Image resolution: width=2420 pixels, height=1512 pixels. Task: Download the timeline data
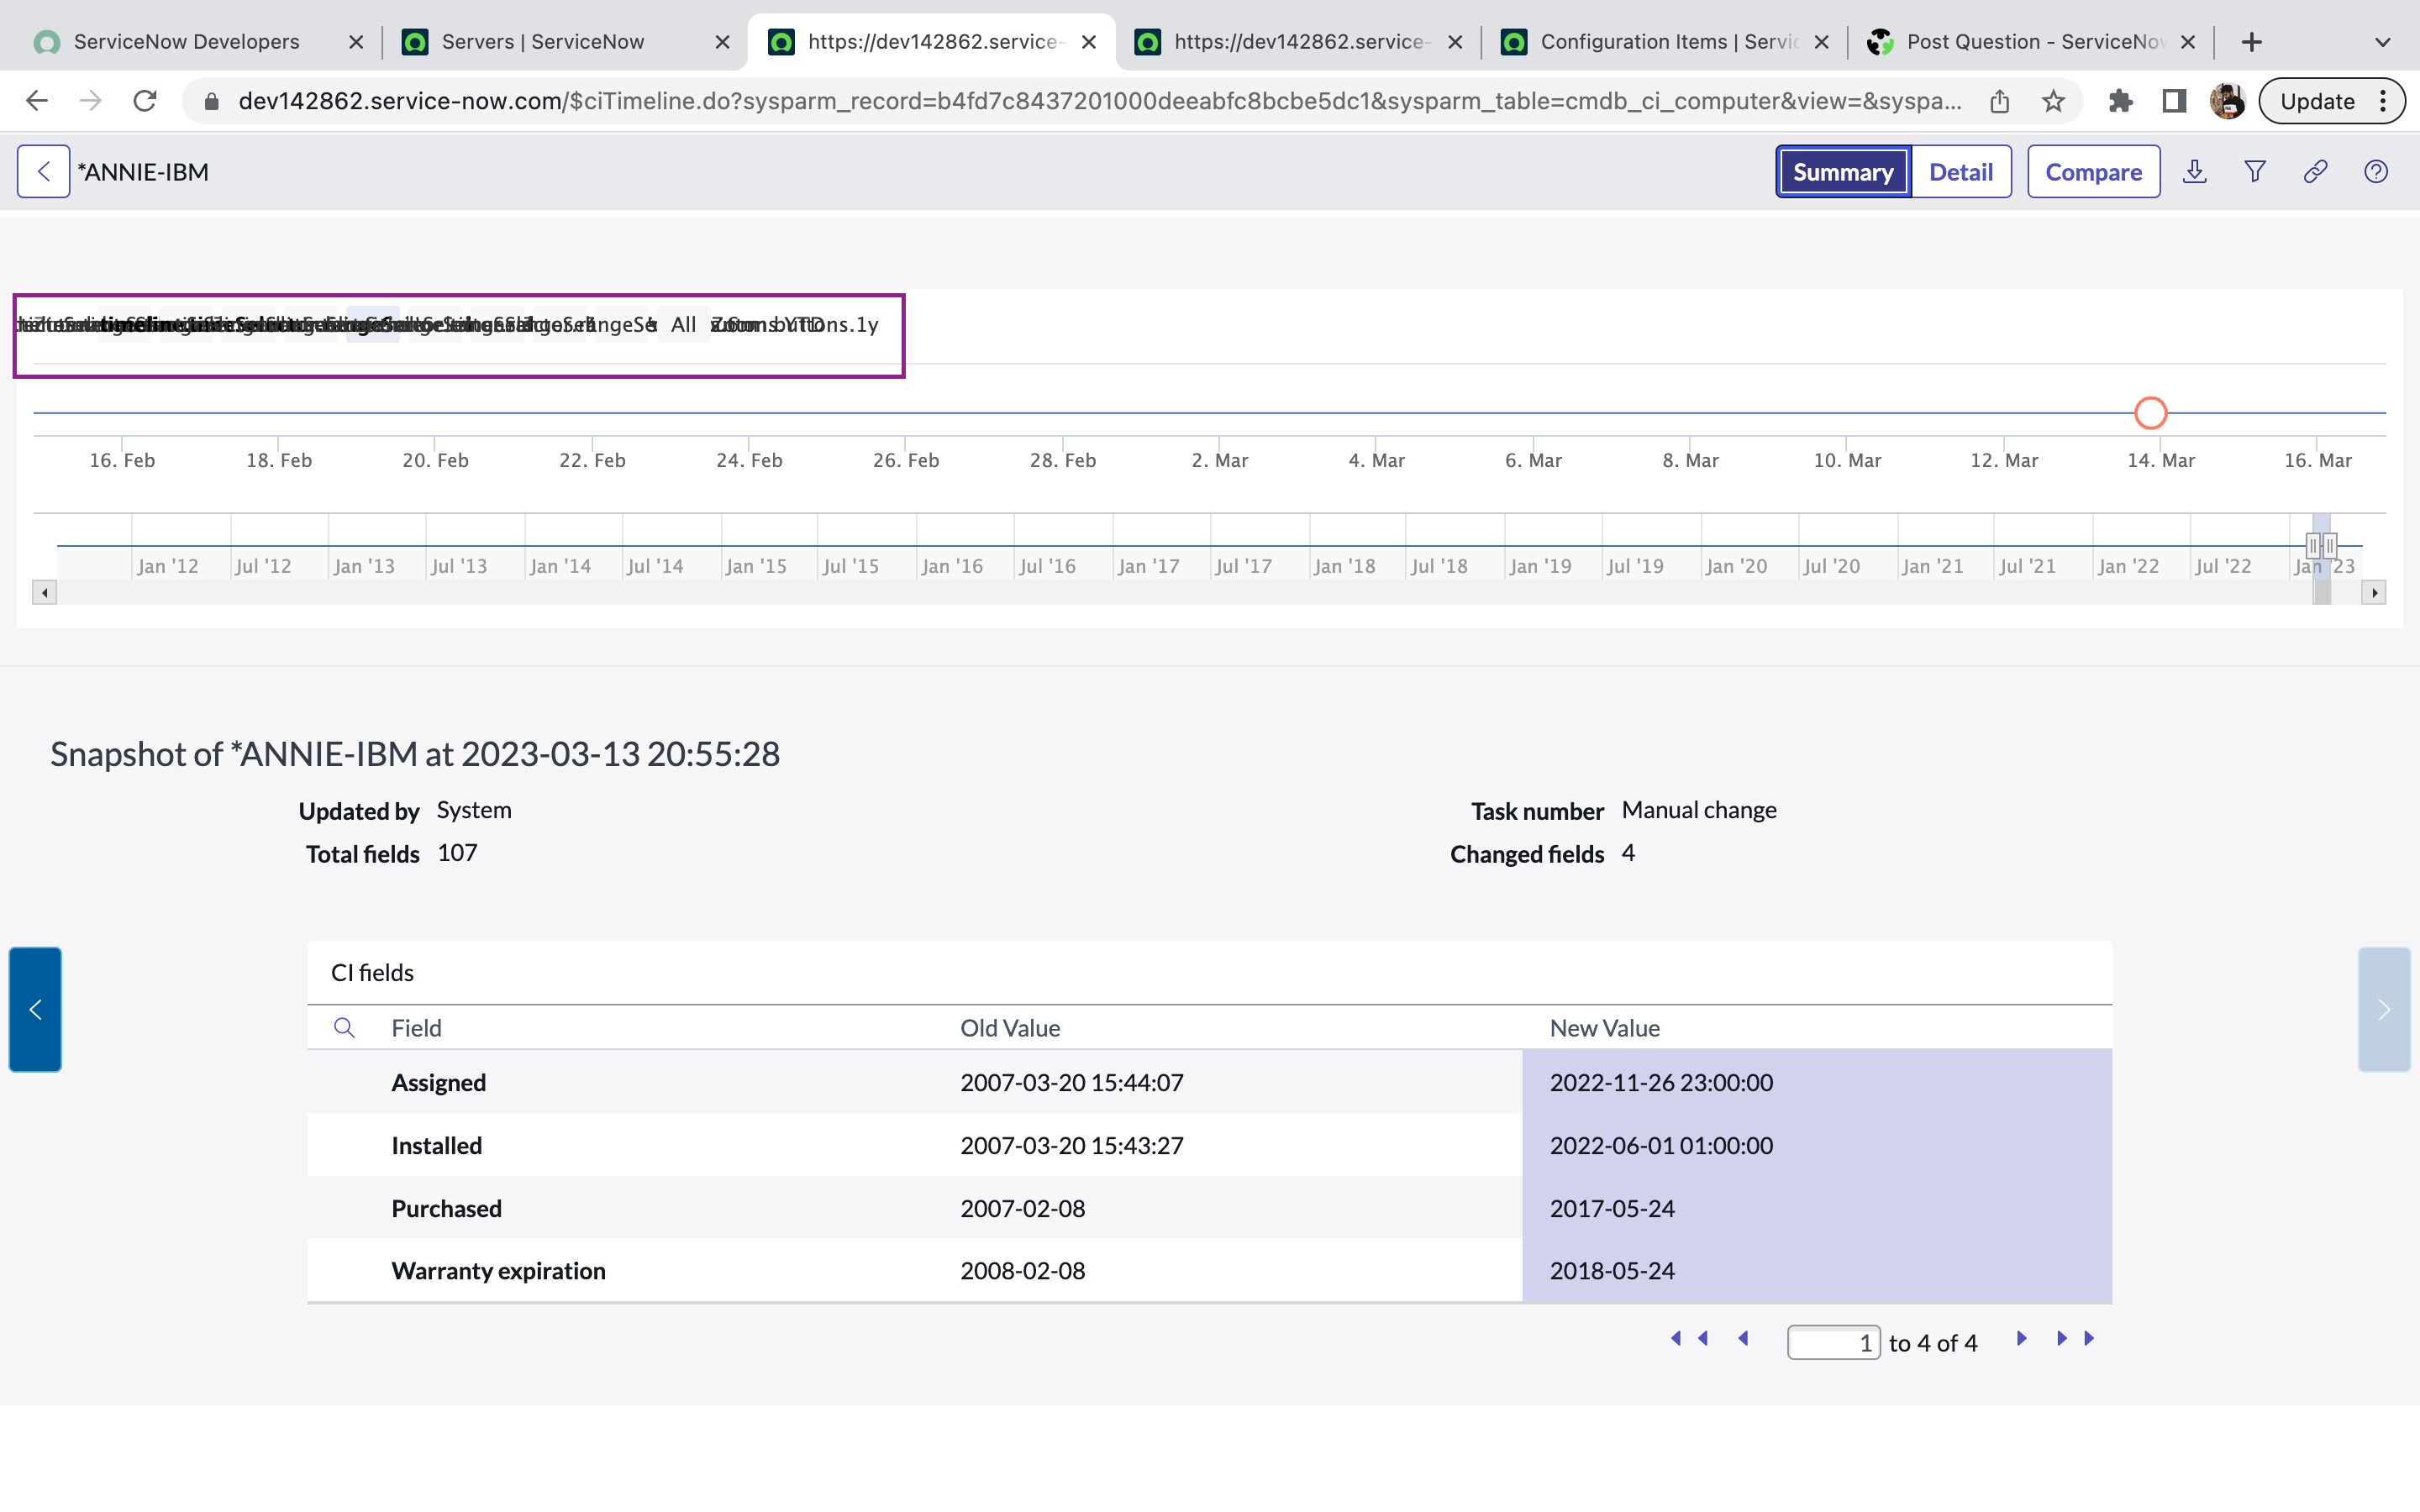(x=2196, y=171)
